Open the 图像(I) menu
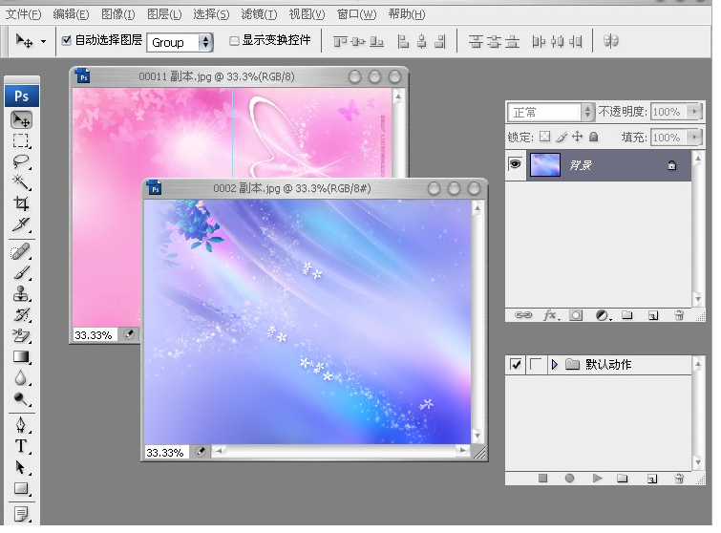The height and width of the screenshot is (533, 721). click(119, 14)
